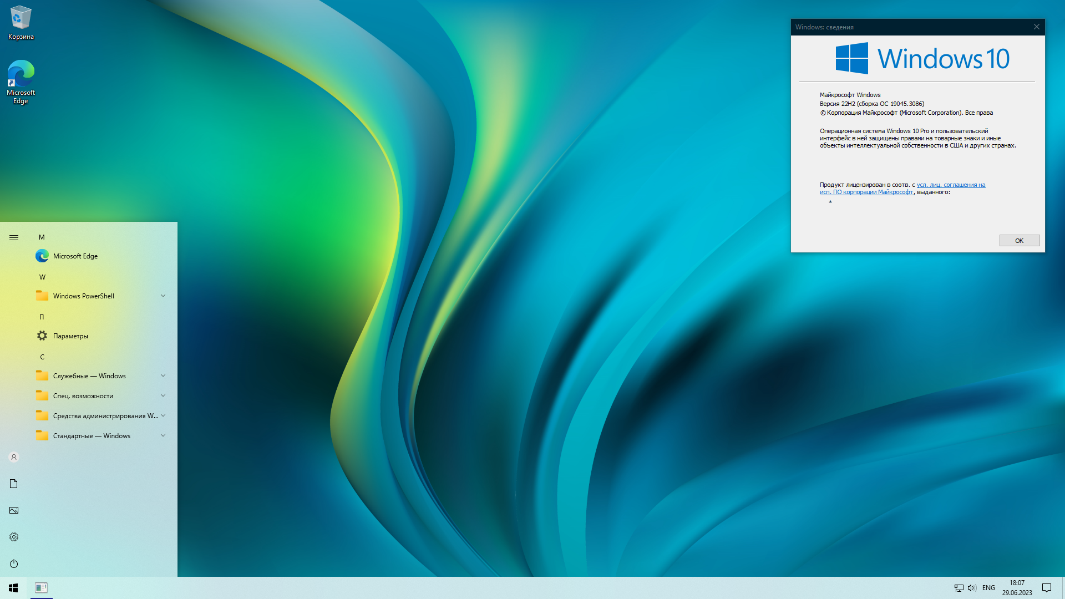Expand the Служебные — Windows chevron

click(x=163, y=376)
